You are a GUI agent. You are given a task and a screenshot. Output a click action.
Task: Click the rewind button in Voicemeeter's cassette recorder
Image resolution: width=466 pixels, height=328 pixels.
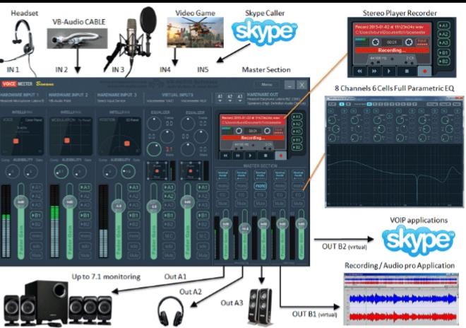click(x=226, y=156)
